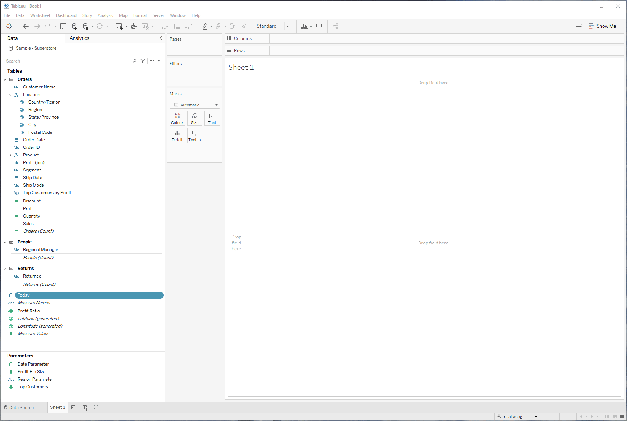This screenshot has height=421, width=627.
Task: Switch to show sheet sorter view
Action: point(607,417)
